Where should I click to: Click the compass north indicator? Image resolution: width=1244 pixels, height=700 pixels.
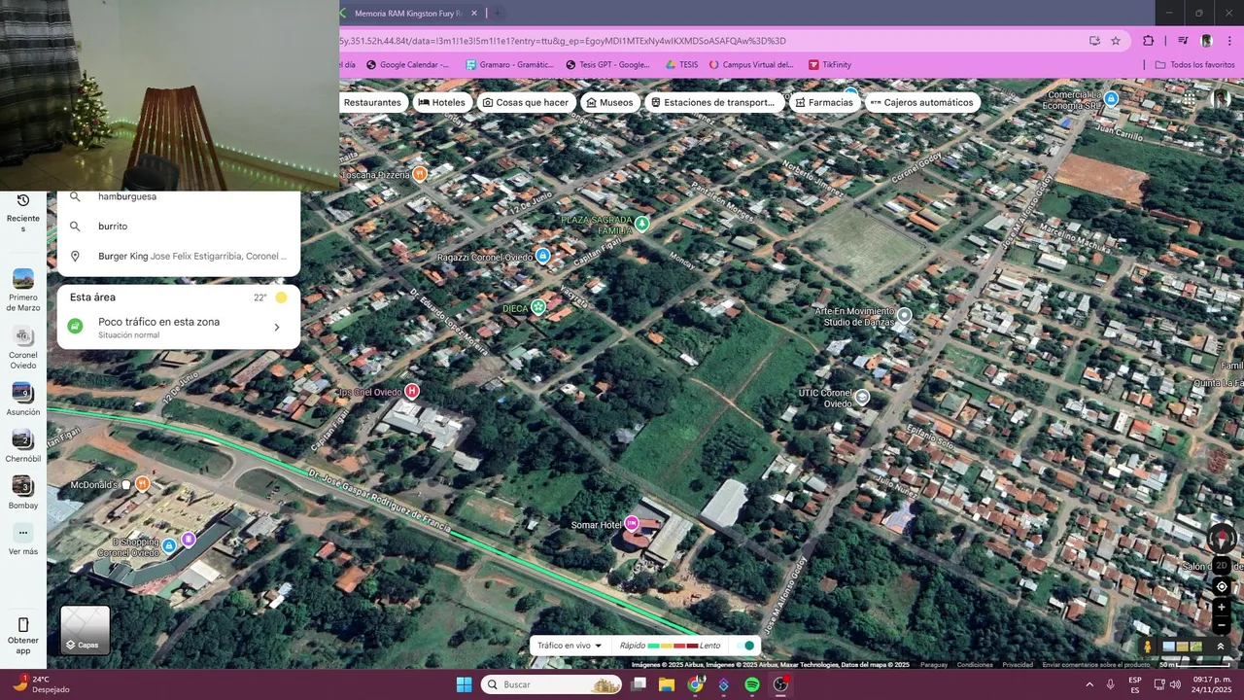point(1222,538)
